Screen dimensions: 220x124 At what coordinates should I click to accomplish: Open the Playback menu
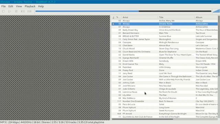[30, 6]
